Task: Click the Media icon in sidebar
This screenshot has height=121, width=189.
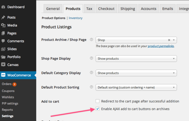Action: tap(3, 25)
